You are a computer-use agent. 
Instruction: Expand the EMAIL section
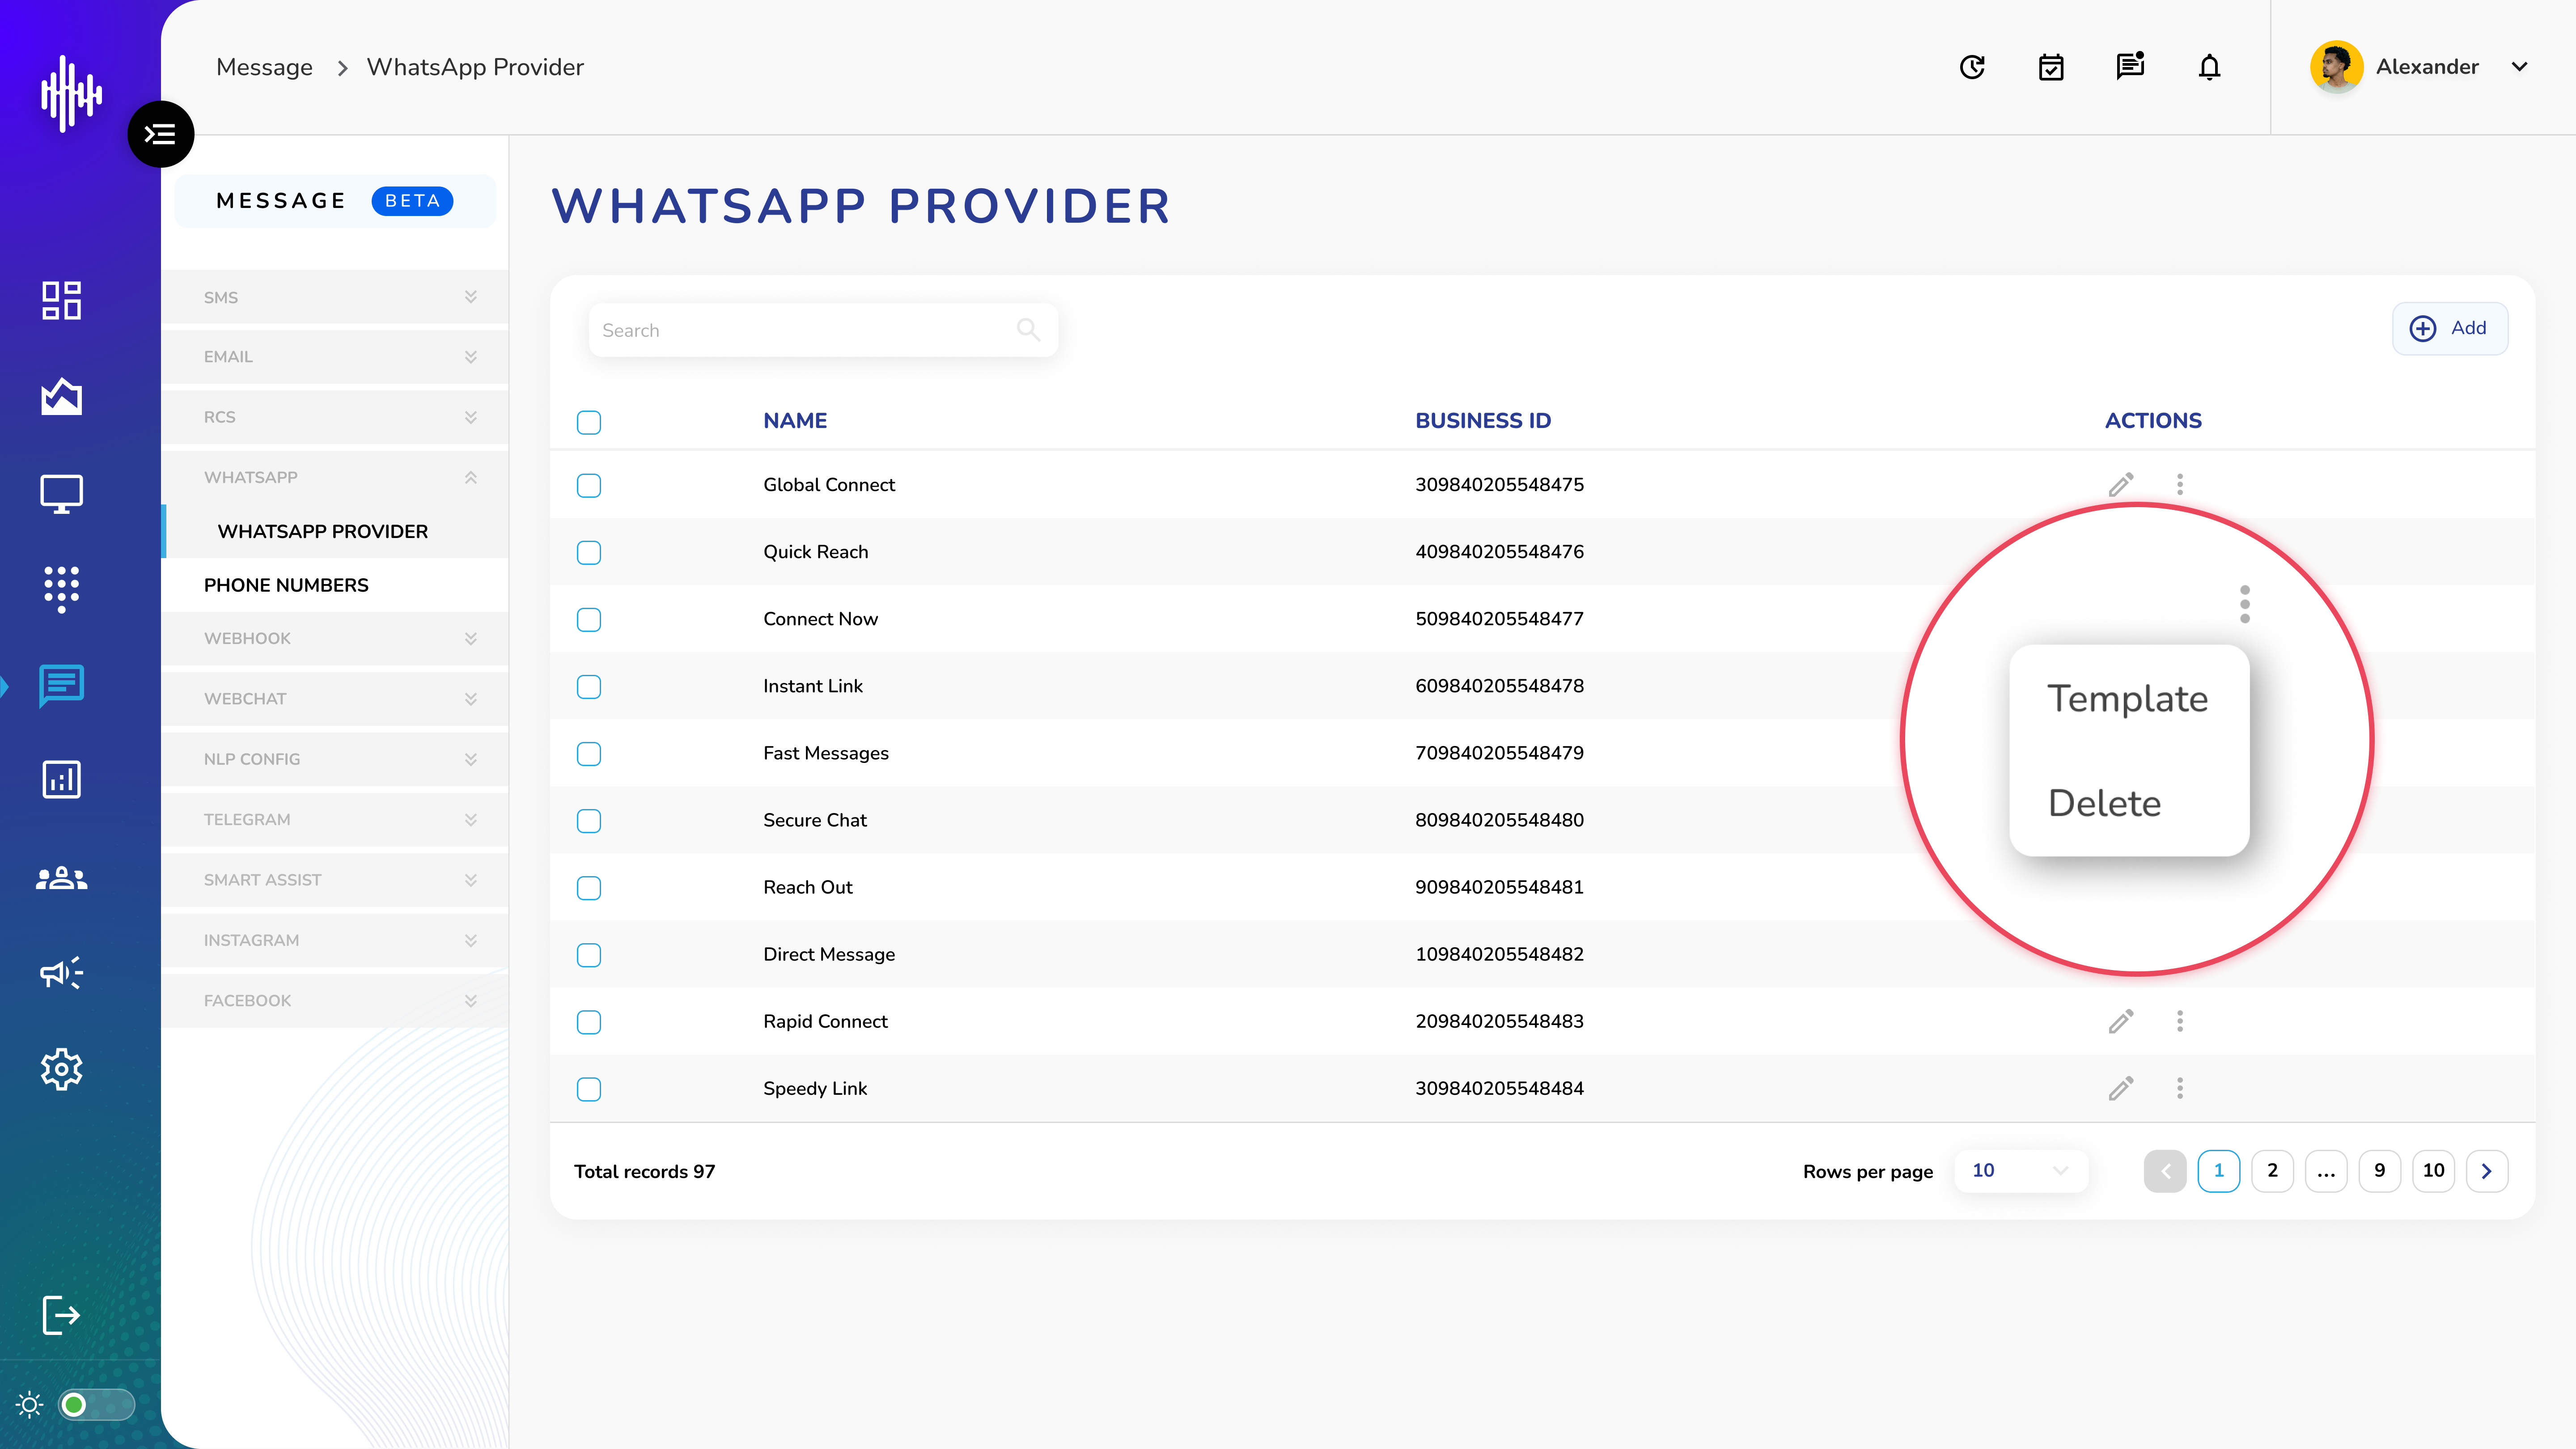335,357
